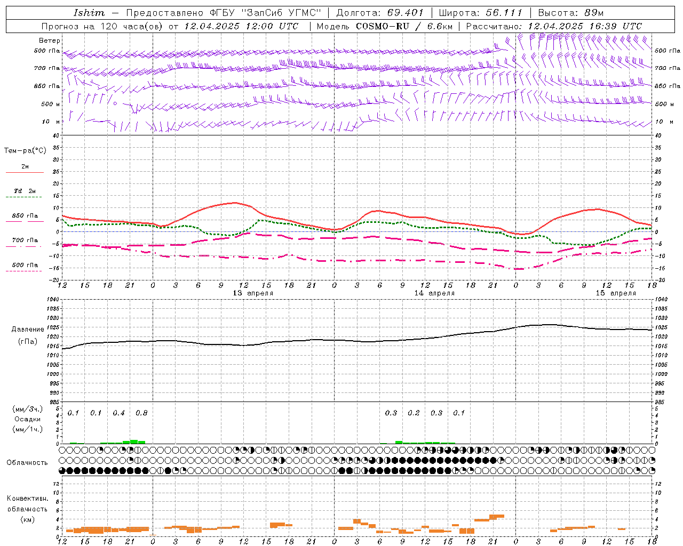
Task: Click the "Тем-ра(°C)" legend heading
Action: pos(25,151)
